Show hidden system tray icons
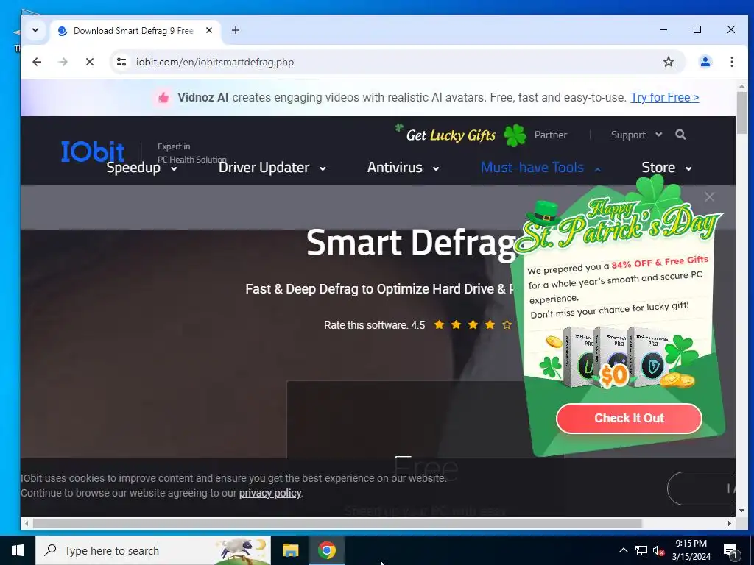Screen dimensions: 754x565 (x=623, y=550)
